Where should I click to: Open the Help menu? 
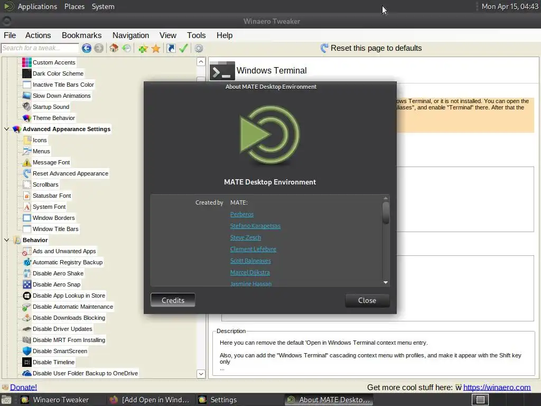[225, 35]
